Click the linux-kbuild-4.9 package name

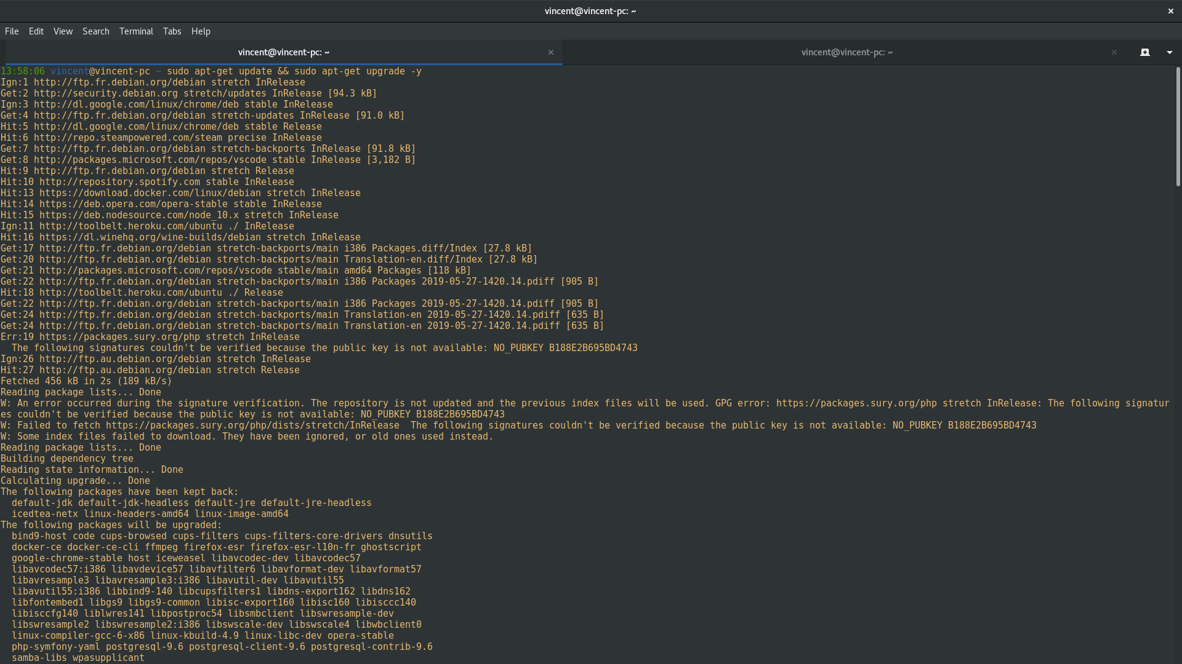195,636
